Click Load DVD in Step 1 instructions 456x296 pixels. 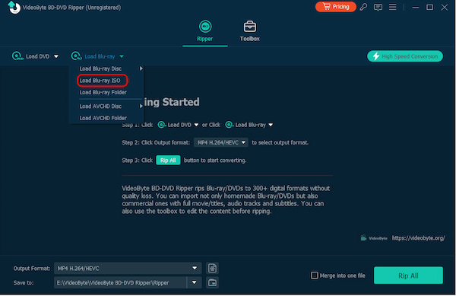[178, 125]
